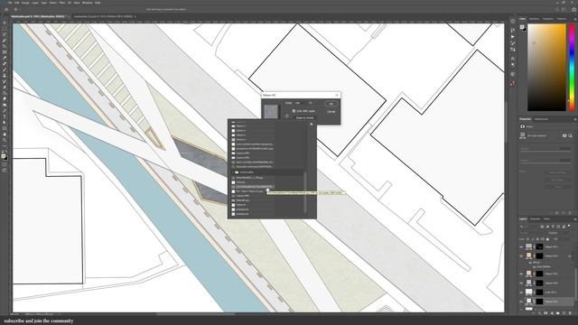Select the Rectangular Marquee tool
578x325 pixels.
(x=5, y=28)
